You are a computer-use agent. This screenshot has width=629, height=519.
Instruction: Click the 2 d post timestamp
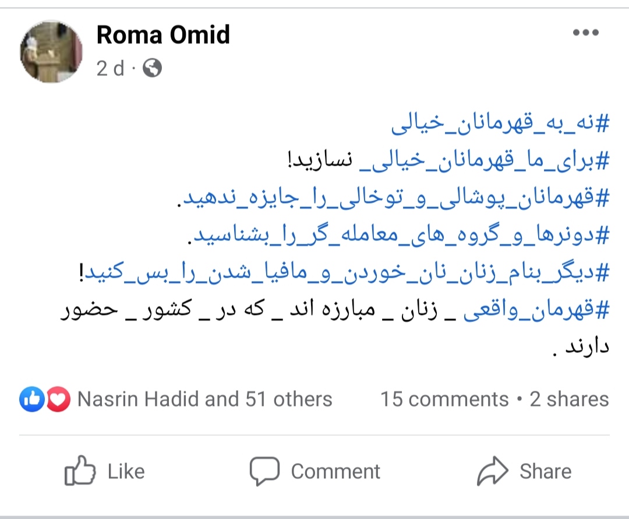[110, 69]
